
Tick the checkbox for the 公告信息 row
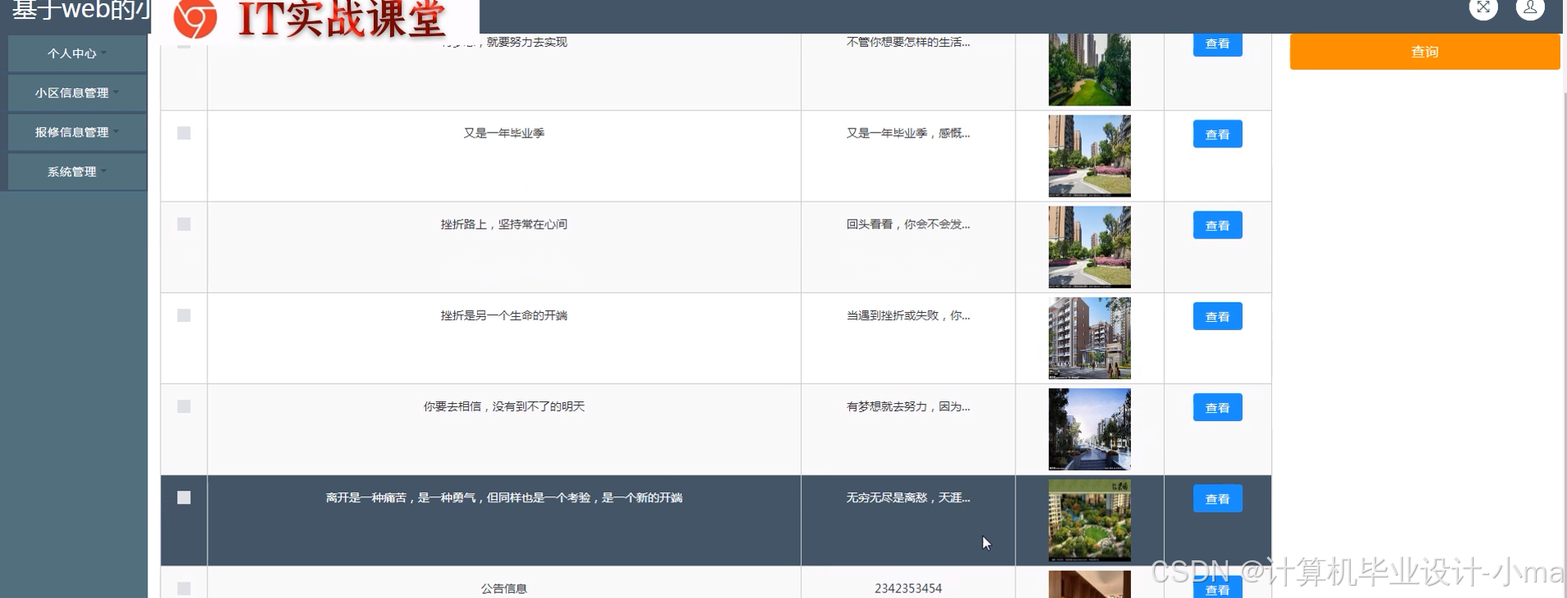(184, 588)
